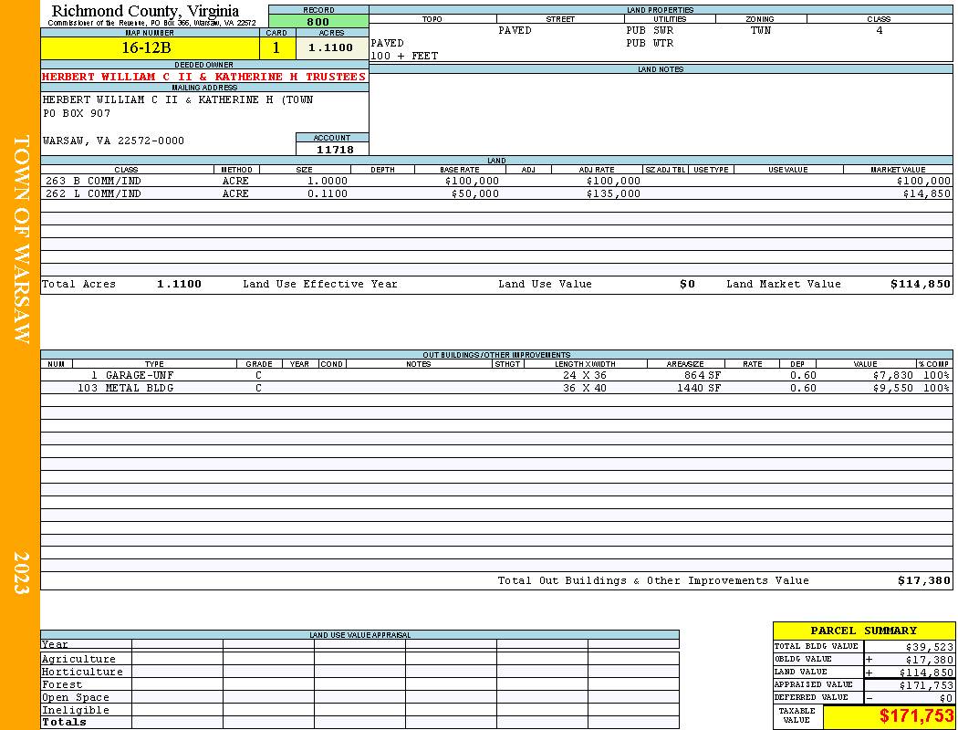Select the appraised value $171,753

point(926,685)
